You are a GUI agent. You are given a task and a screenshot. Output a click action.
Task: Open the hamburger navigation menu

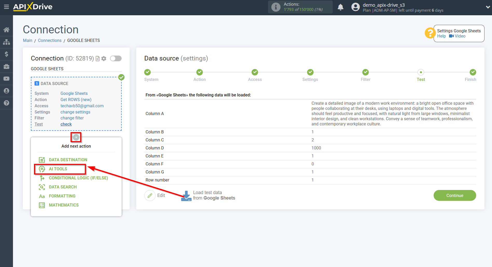point(6,7)
